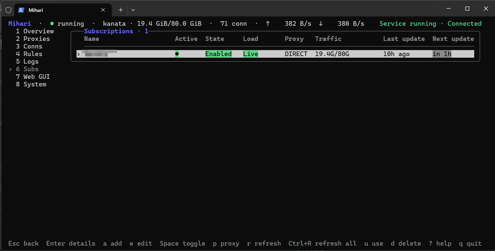Image resolution: width=495 pixels, height=251 pixels.
Task: Click the Subscriptions · 1 panel title
Action: click(x=116, y=31)
